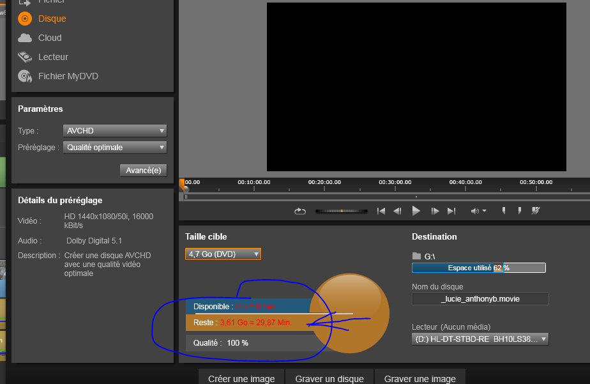The image size is (590, 384).
Task: Click the Graver un disque button
Action: (329, 377)
